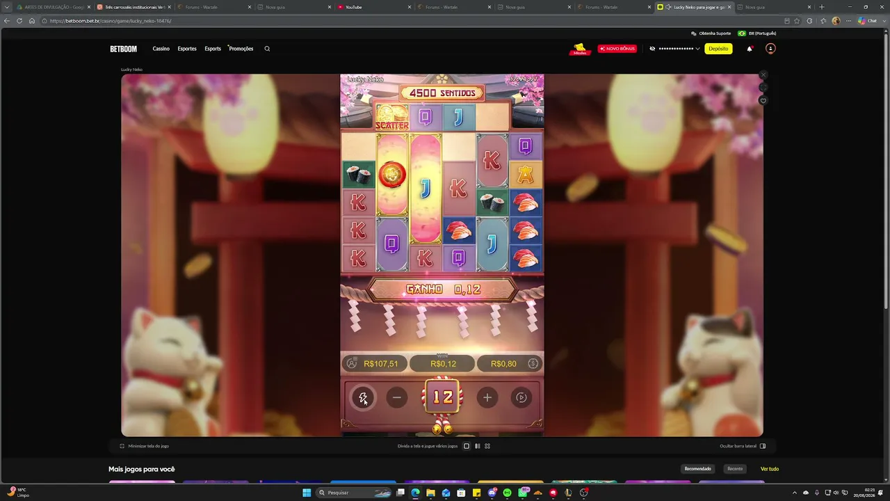Open the site search magnifier
Viewport: 890px width, 501px height.
(267, 49)
